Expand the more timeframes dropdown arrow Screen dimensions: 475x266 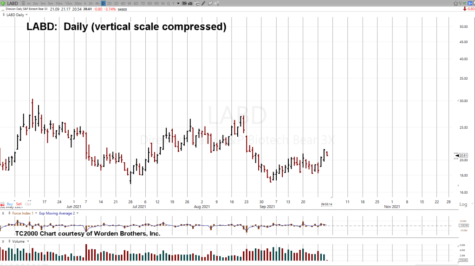coord(178,3)
